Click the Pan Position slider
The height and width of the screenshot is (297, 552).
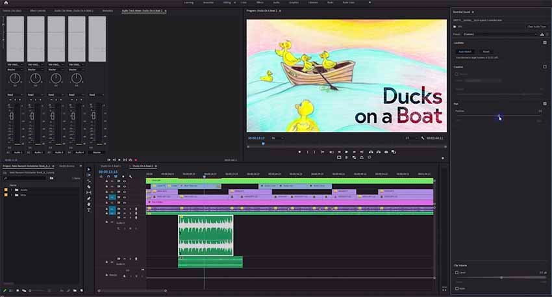(x=499, y=116)
